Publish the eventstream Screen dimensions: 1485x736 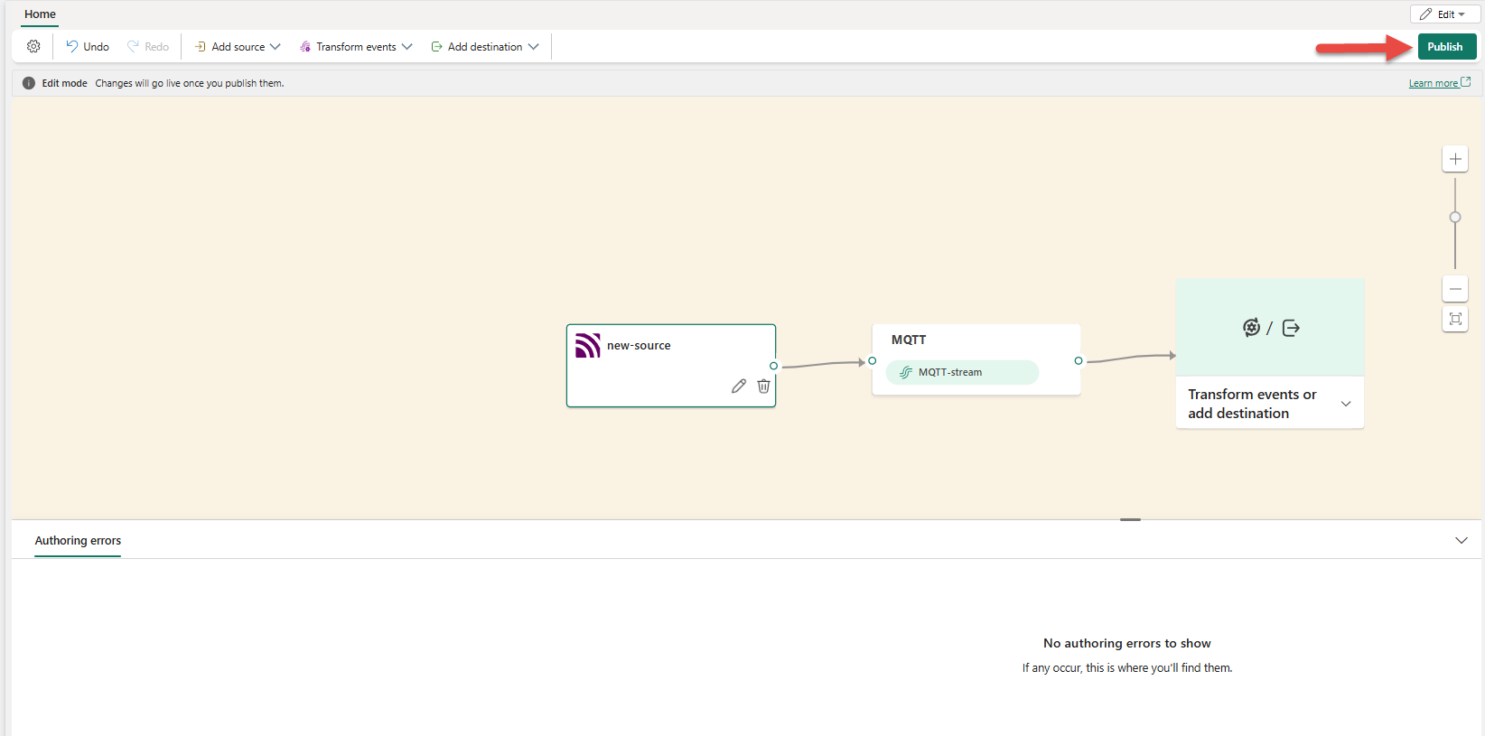coord(1445,47)
